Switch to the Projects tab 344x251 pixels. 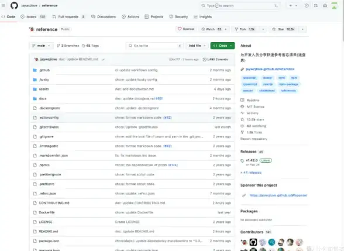154,16
